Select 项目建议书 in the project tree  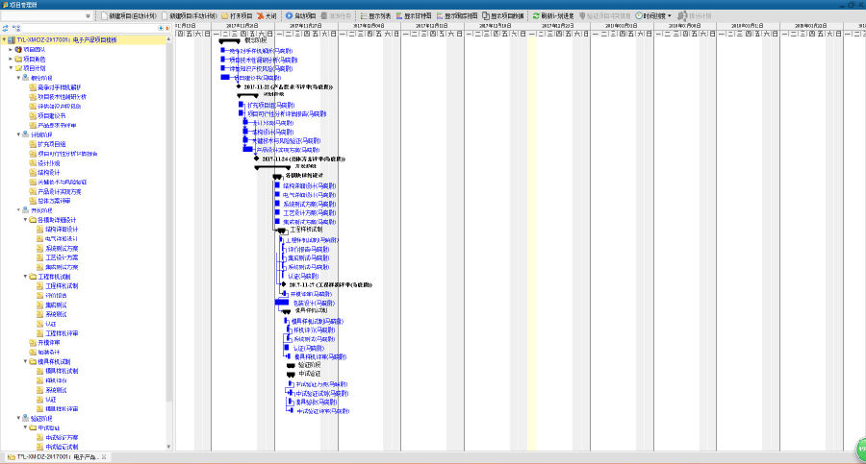(x=51, y=115)
